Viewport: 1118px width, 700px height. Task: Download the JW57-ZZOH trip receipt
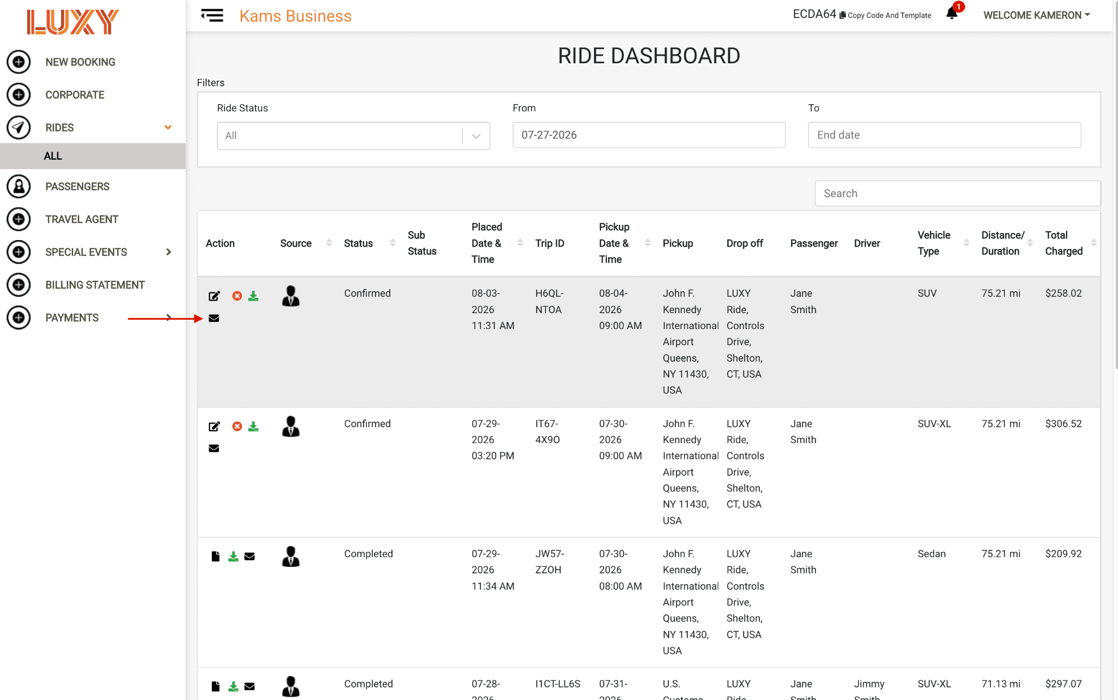(x=233, y=557)
